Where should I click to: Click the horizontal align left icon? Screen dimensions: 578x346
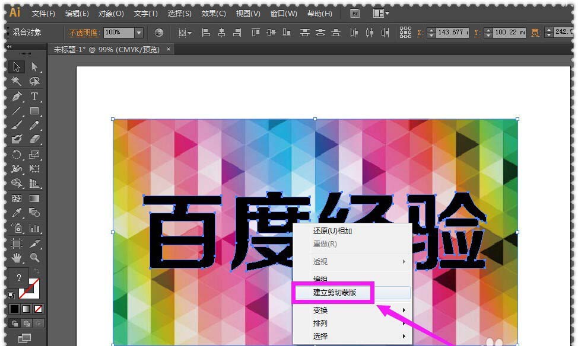[x=206, y=33]
